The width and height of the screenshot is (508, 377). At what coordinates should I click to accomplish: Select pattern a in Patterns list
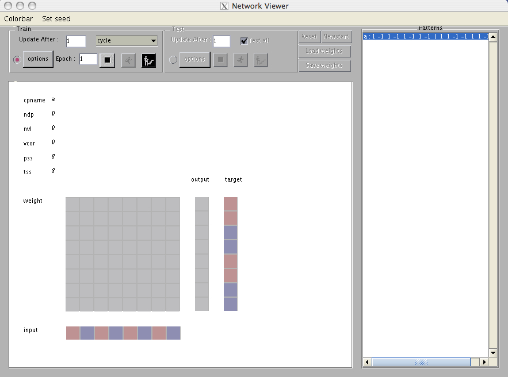(x=425, y=36)
